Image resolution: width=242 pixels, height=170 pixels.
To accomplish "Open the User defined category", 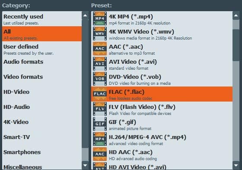I will coord(42,49).
